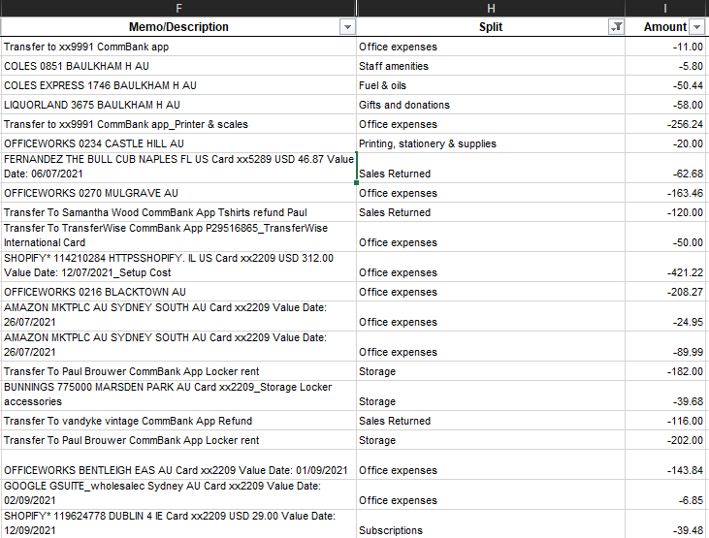The height and width of the screenshot is (538, 709).
Task: Click the amount -6.85 cell
Action: (x=665, y=494)
